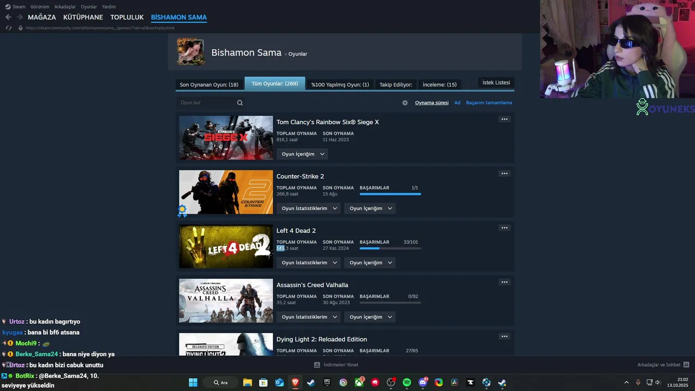The width and height of the screenshot is (695, 391).
Task: Open Spotify from the taskbar
Action: tap(407, 382)
